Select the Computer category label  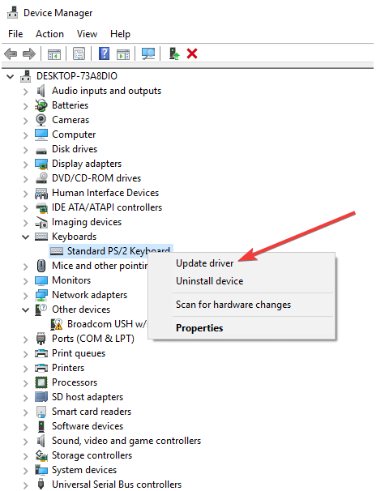[74, 134]
